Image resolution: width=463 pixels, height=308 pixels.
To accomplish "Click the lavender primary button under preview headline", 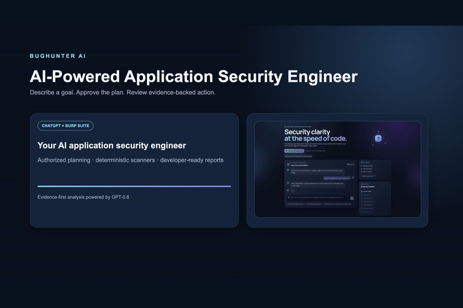I will [x=294, y=151].
